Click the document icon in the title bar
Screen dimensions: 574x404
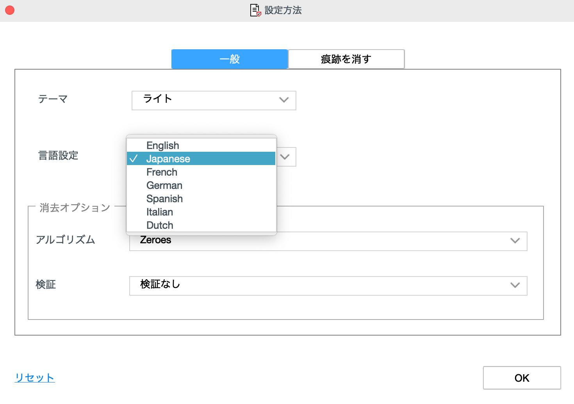coord(255,10)
